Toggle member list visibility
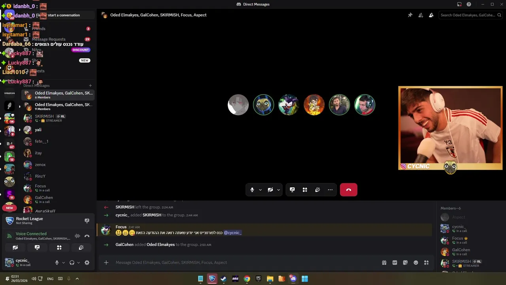 click(431, 15)
